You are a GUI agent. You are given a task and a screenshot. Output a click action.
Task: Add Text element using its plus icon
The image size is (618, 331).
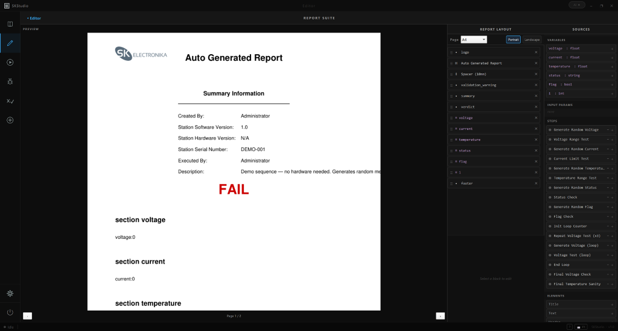pos(612,314)
